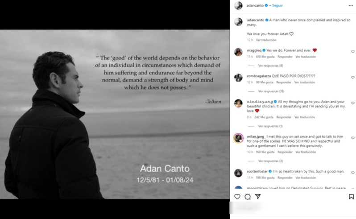Open the comment bubble icon
This screenshot has height=219, width=356.
[248, 197]
